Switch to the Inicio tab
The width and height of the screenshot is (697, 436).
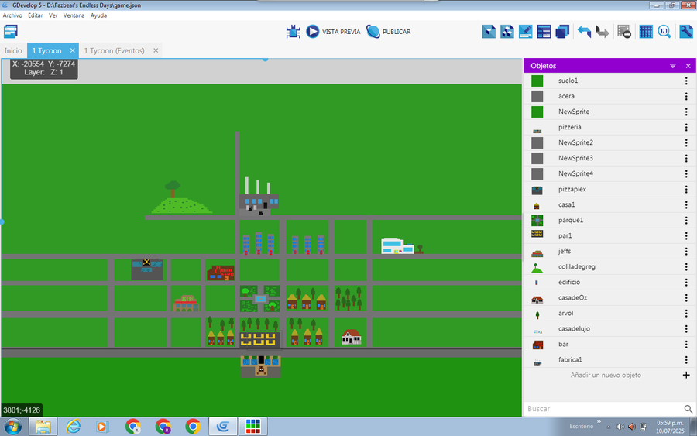13,50
